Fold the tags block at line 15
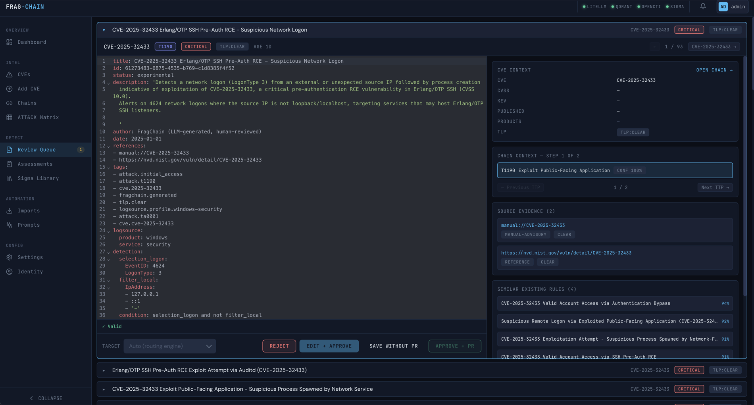Screen dimensions: 754x405 (x=109, y=168)
